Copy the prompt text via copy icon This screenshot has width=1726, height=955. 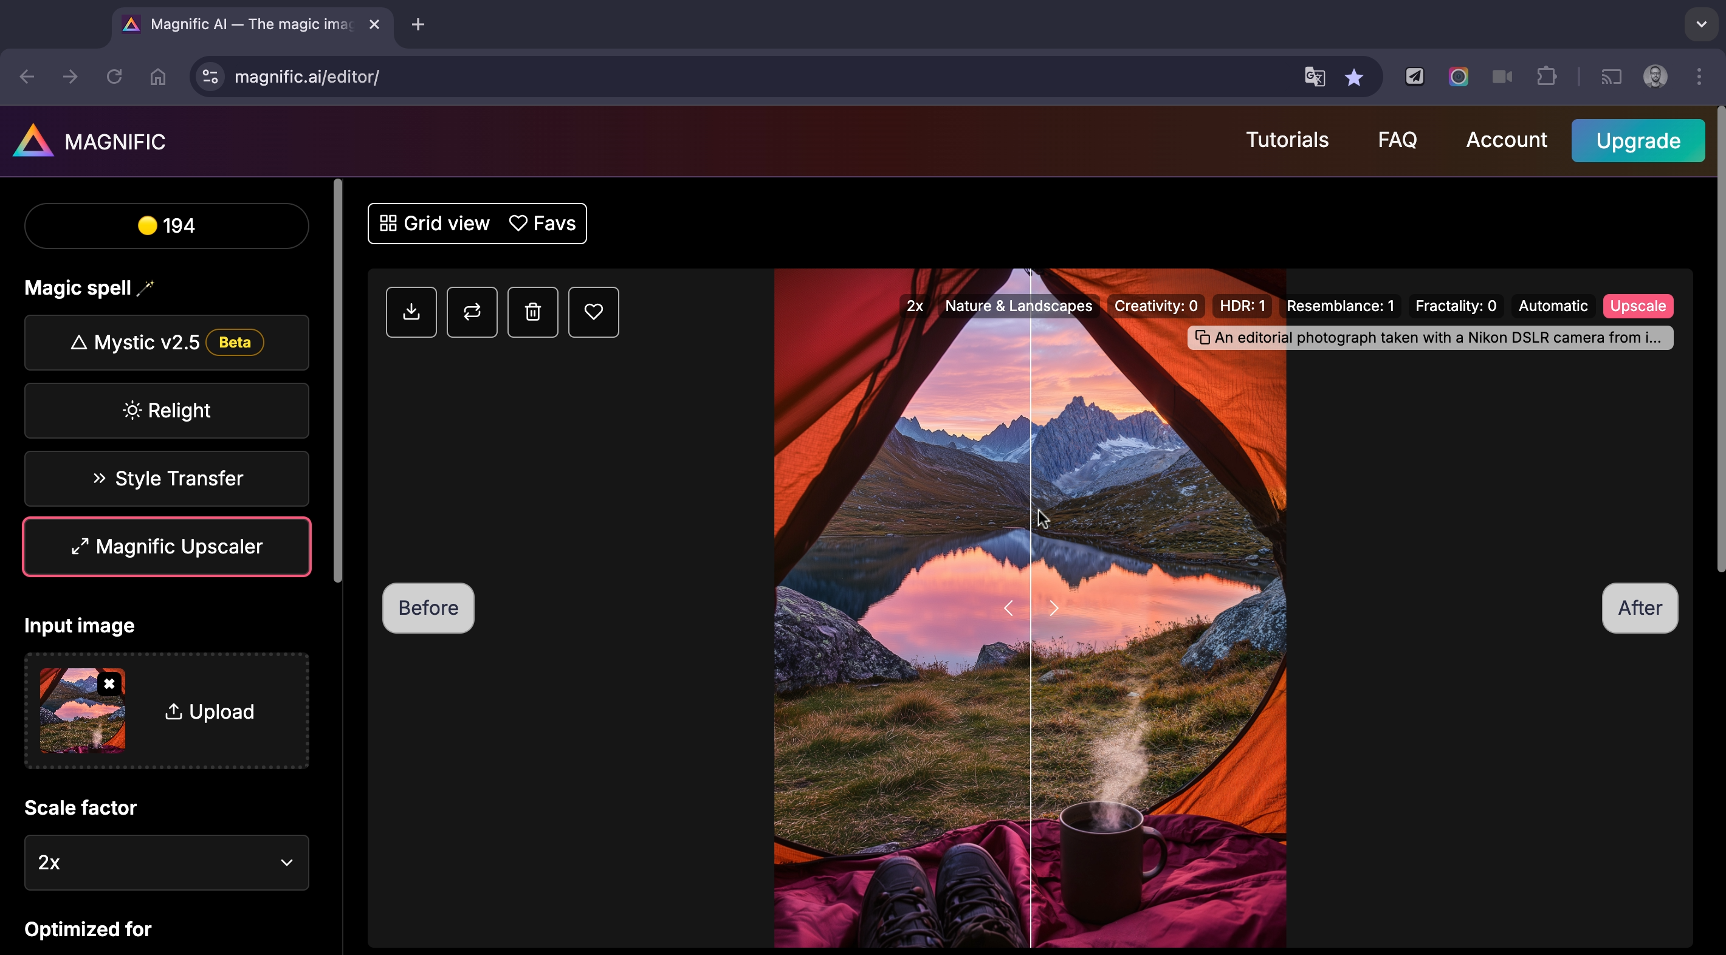[1202, 338]
